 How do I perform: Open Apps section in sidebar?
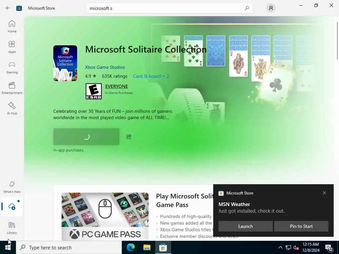pos(12,47)
